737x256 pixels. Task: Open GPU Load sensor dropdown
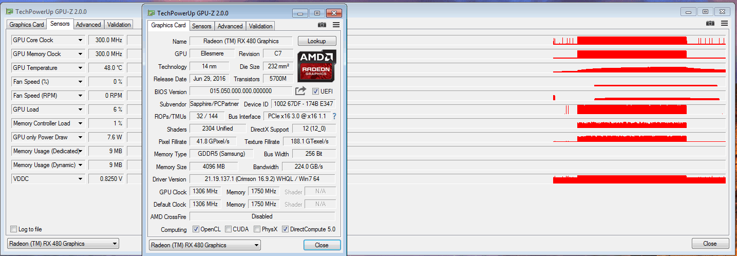(80, 109)
